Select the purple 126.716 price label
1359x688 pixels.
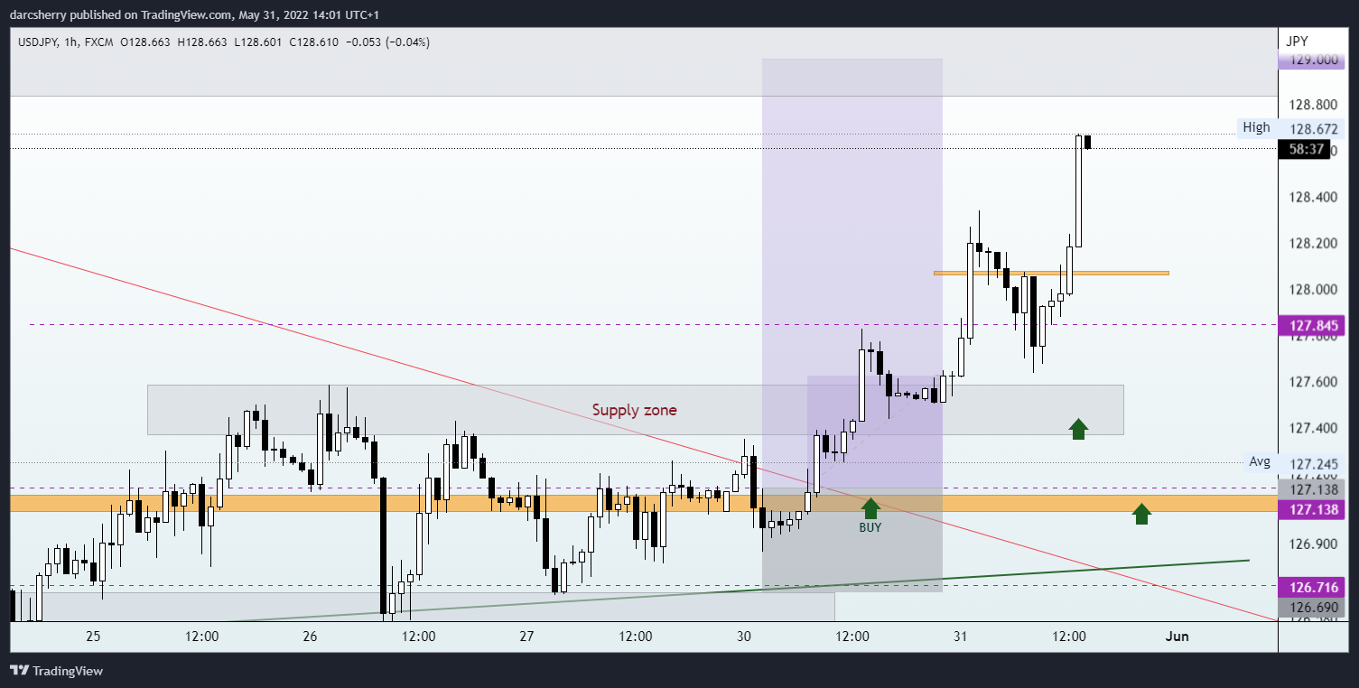(1312, 588)
